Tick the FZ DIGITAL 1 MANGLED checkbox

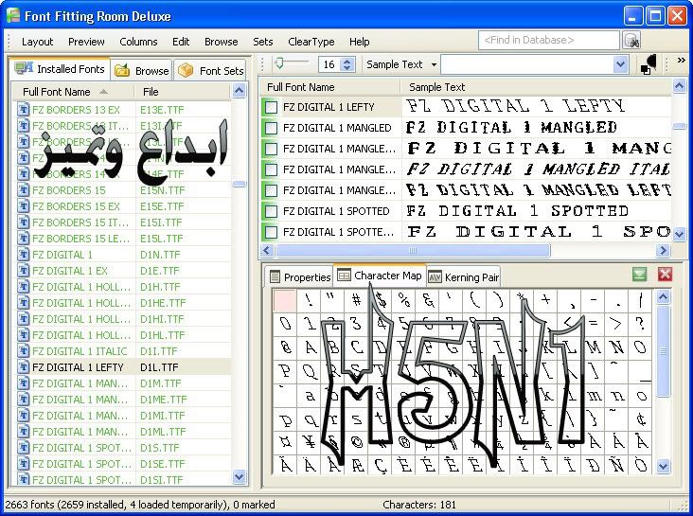point(272,128)
